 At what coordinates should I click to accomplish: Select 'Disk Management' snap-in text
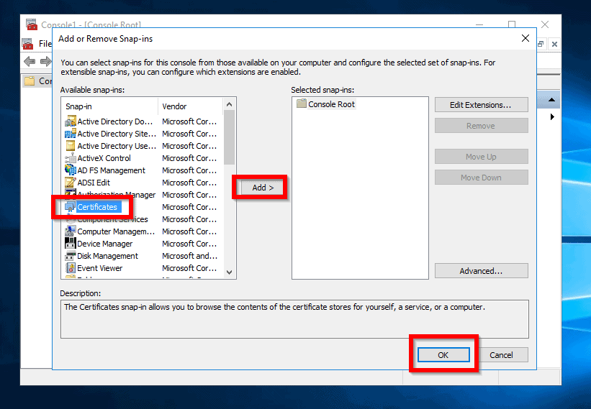click(107, 256)
